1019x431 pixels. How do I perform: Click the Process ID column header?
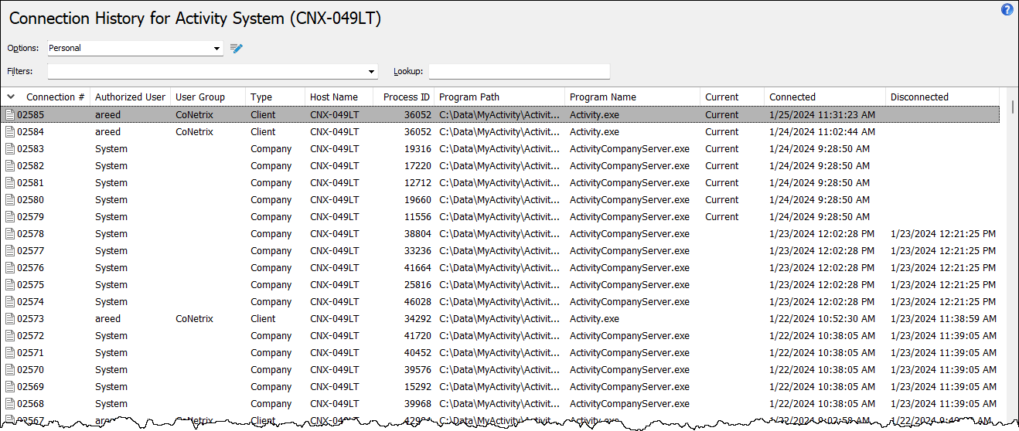click(406, 97)
